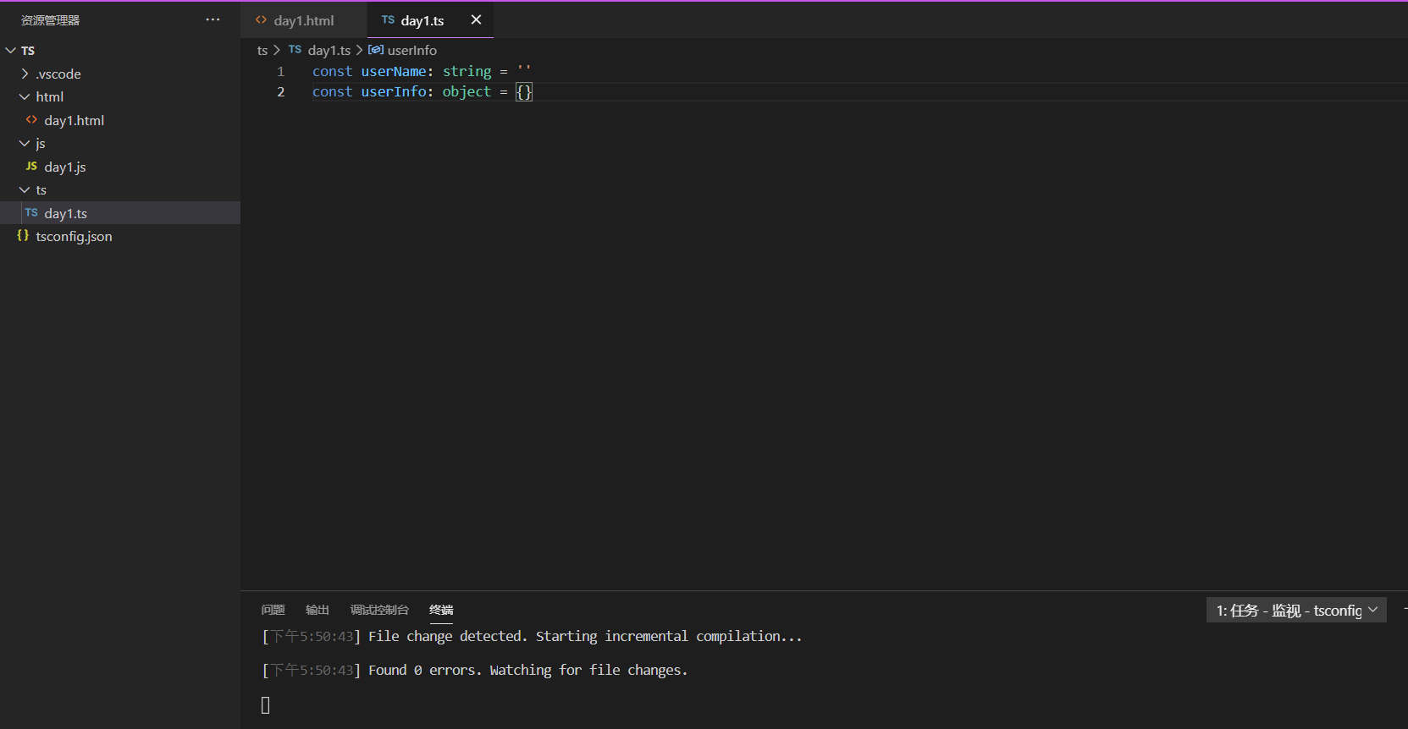
Task: Open the 输出 (Output) panel tab
Action: point(317,610)
